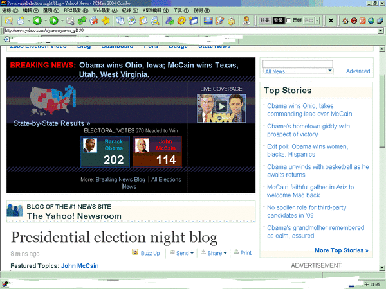The image size is (386, 289).
Task: Open the address bar history dropdown
Action: point(381,31)
